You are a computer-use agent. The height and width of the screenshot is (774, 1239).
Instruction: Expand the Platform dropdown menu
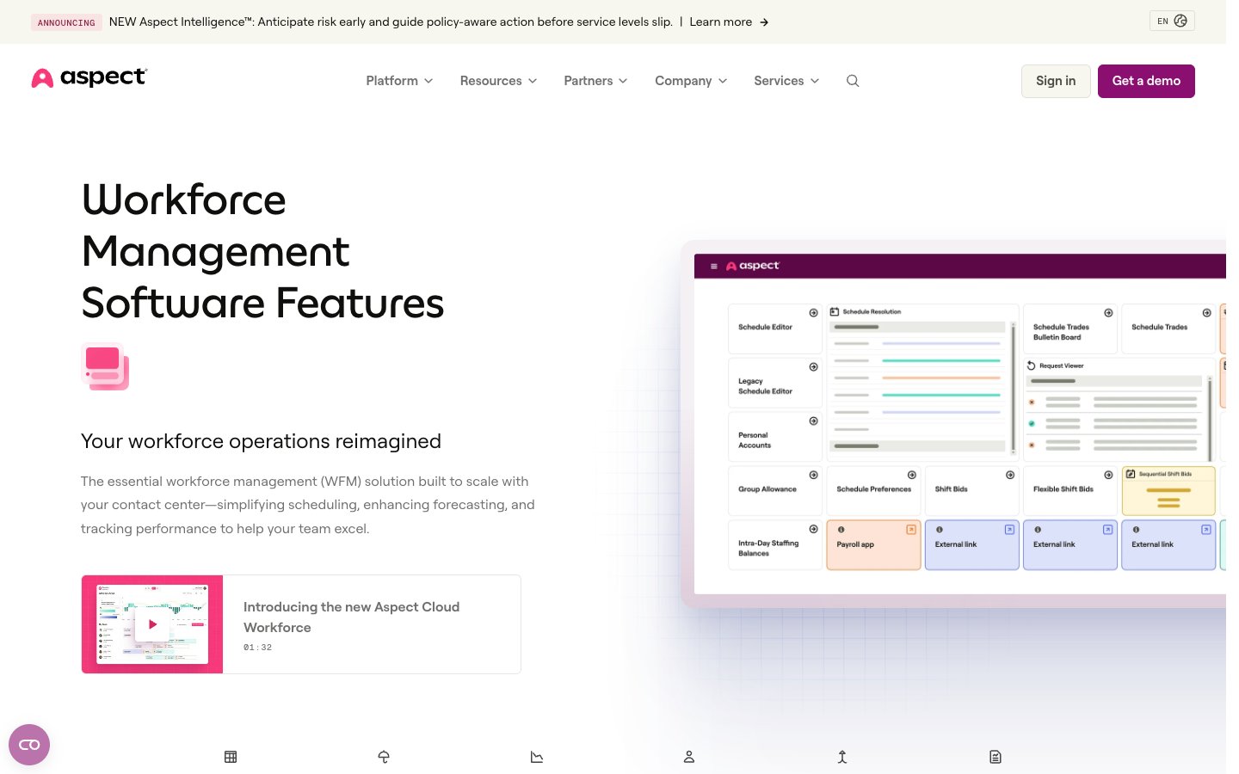tap(398, 80)
